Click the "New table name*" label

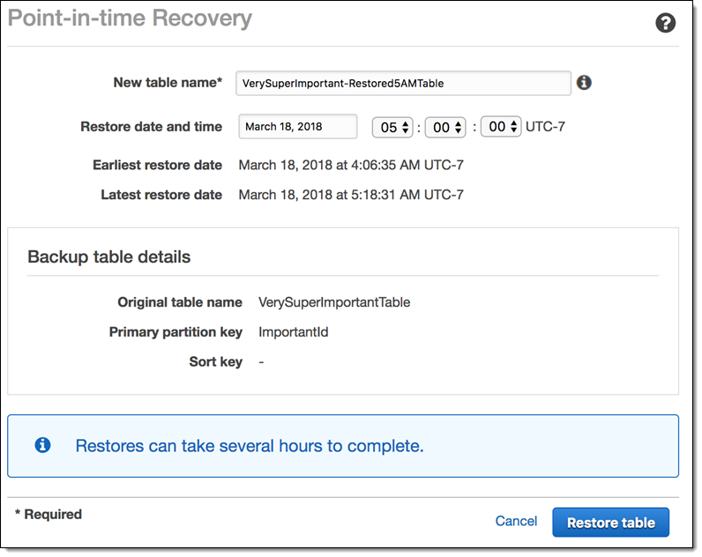(168, 82)
